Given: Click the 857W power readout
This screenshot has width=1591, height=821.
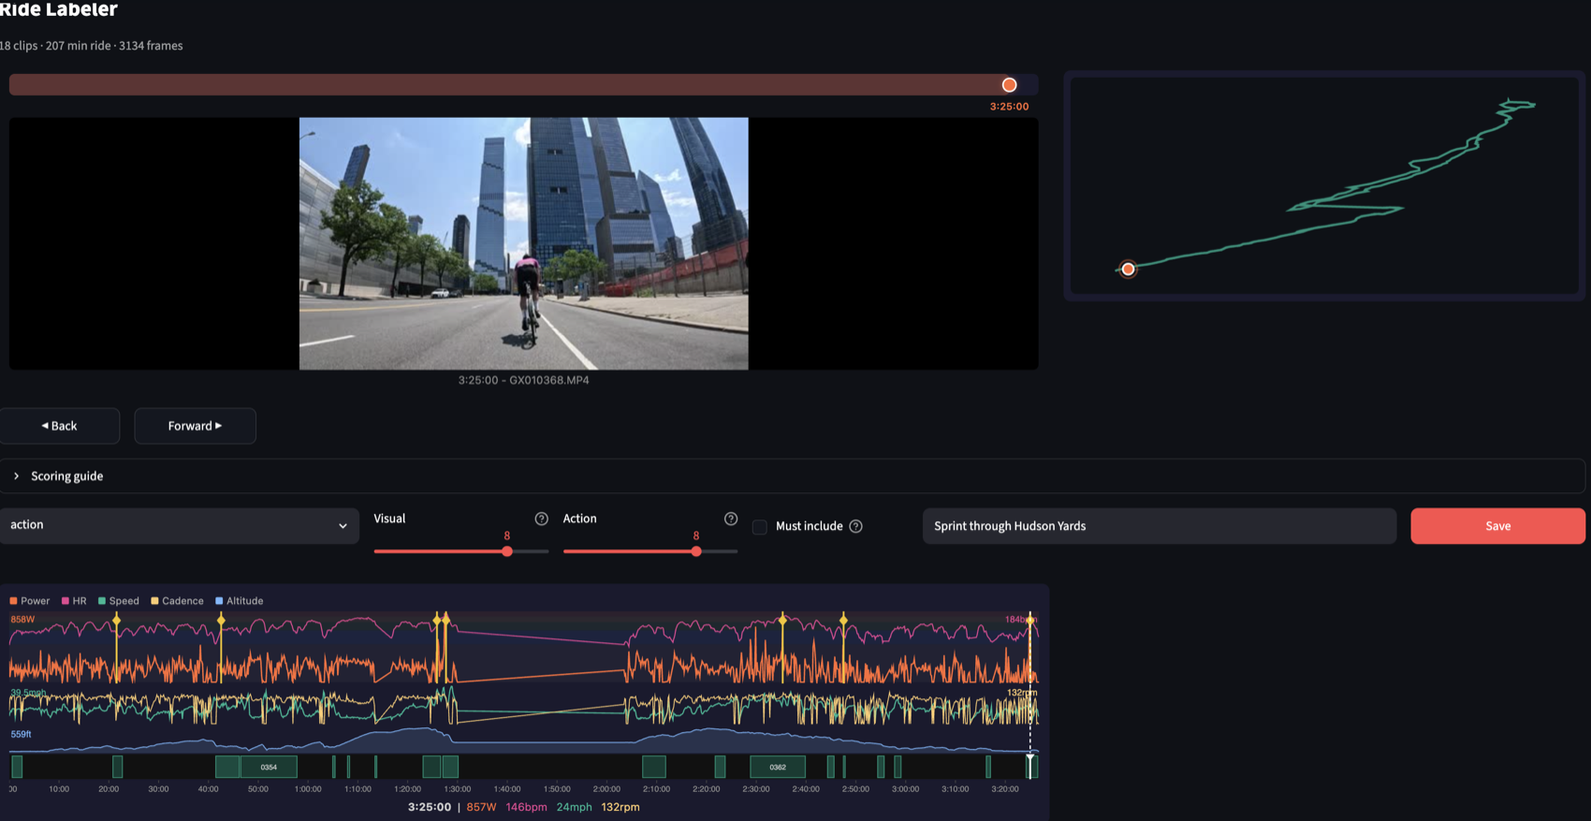Looking at the screenshot, I should (x=481, y=807).
